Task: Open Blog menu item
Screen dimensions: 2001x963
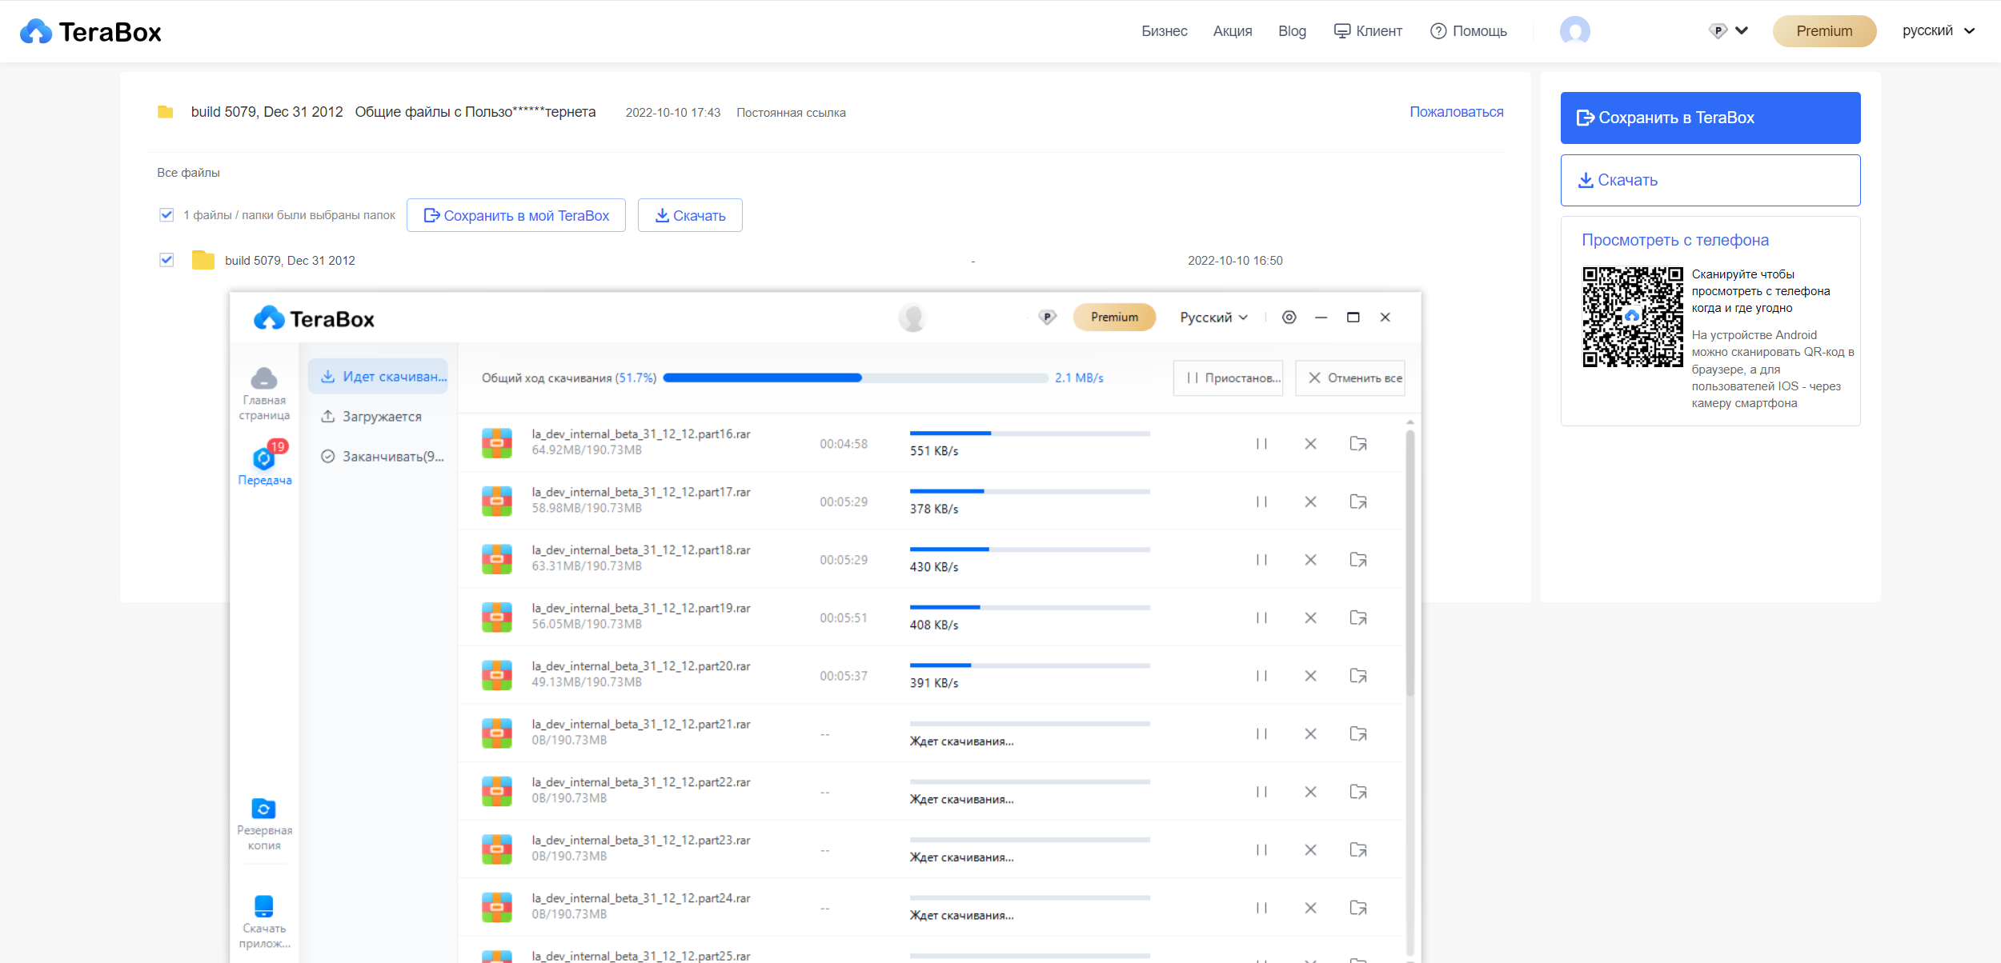Action: (x=1292, y=31)
